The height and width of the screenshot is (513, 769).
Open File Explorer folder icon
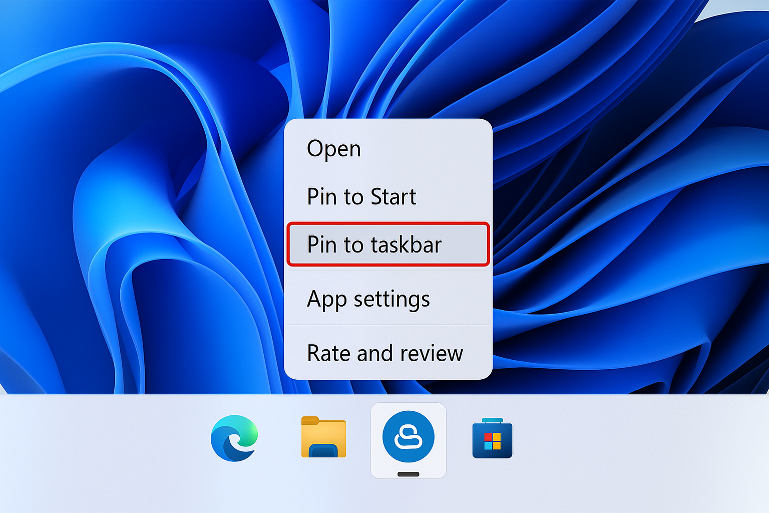coord(323,437)
